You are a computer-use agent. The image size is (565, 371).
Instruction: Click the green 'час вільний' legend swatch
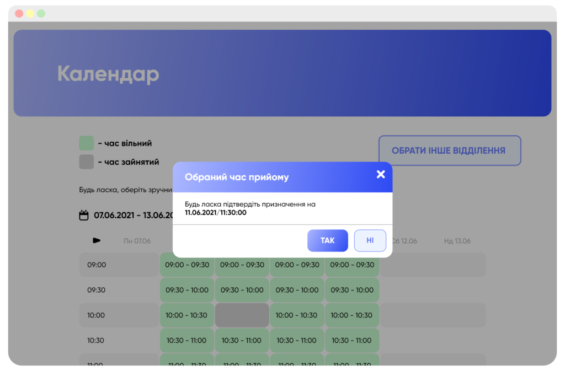coord(86,143)
